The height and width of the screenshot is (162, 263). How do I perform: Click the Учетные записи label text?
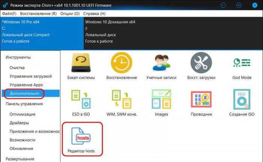pyautogui.click(x=161, y=77)
